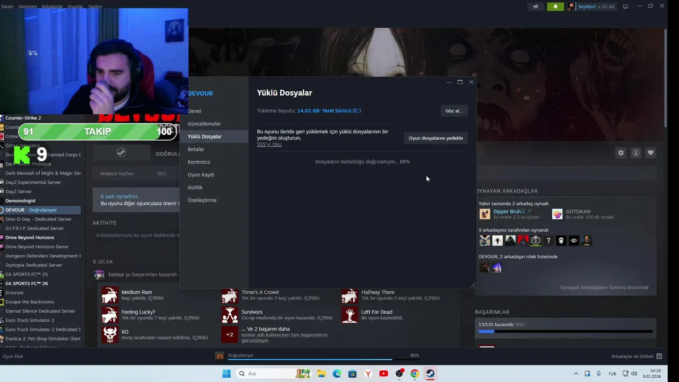Open Medium Rare achievement icon
This screenshot has height=382, width=679.
point(110,295)
